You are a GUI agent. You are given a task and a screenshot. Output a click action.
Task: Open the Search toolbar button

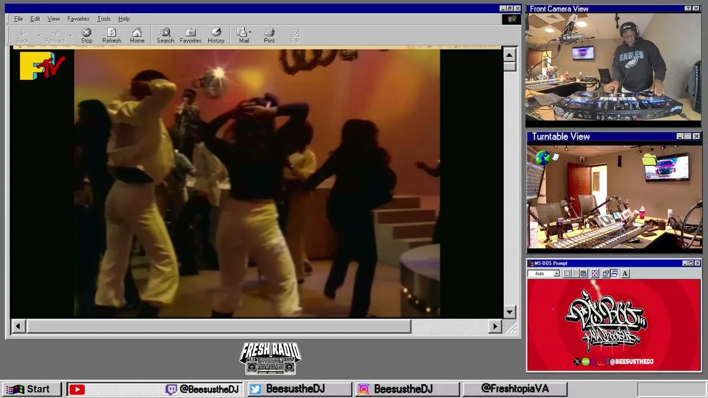click(x=165, y=35)
